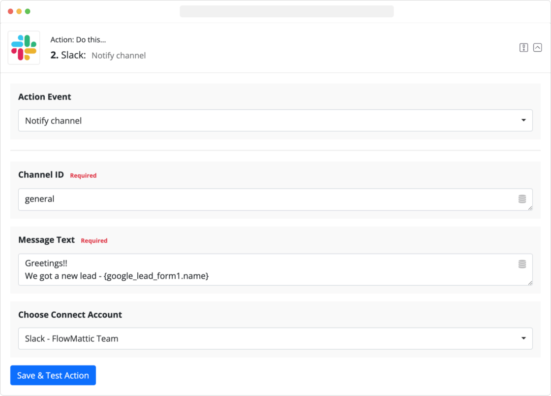The image size is (551, 396).
Task: Click the Slack logo in the action header
Action: pyautogui.click(x=24, y=47)
